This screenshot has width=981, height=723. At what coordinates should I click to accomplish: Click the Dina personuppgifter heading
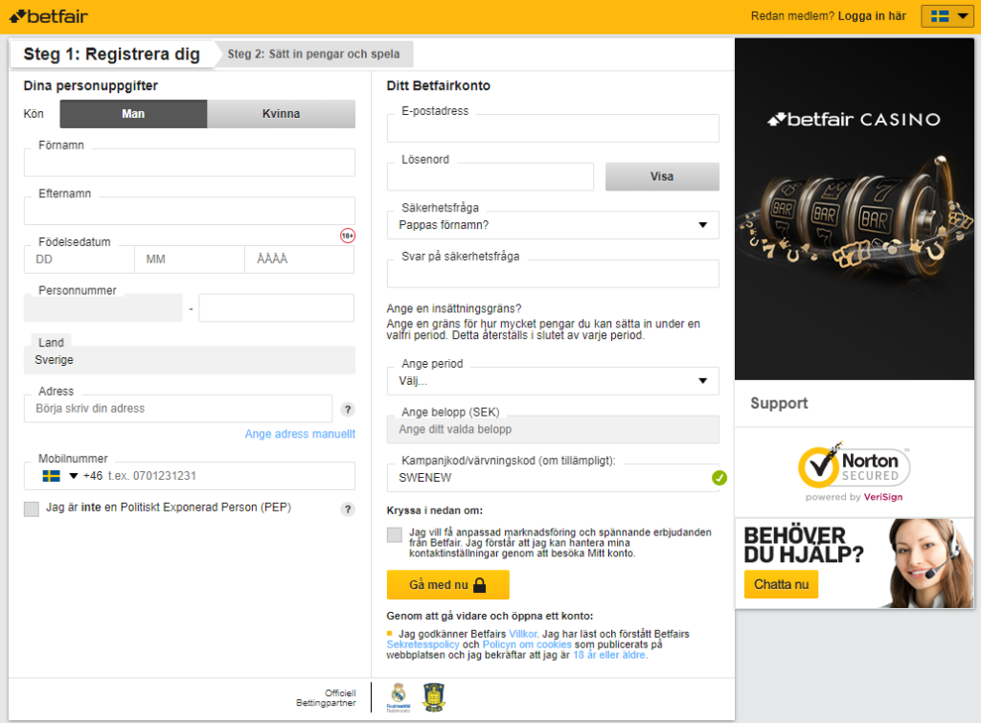[x=91, y=85]
